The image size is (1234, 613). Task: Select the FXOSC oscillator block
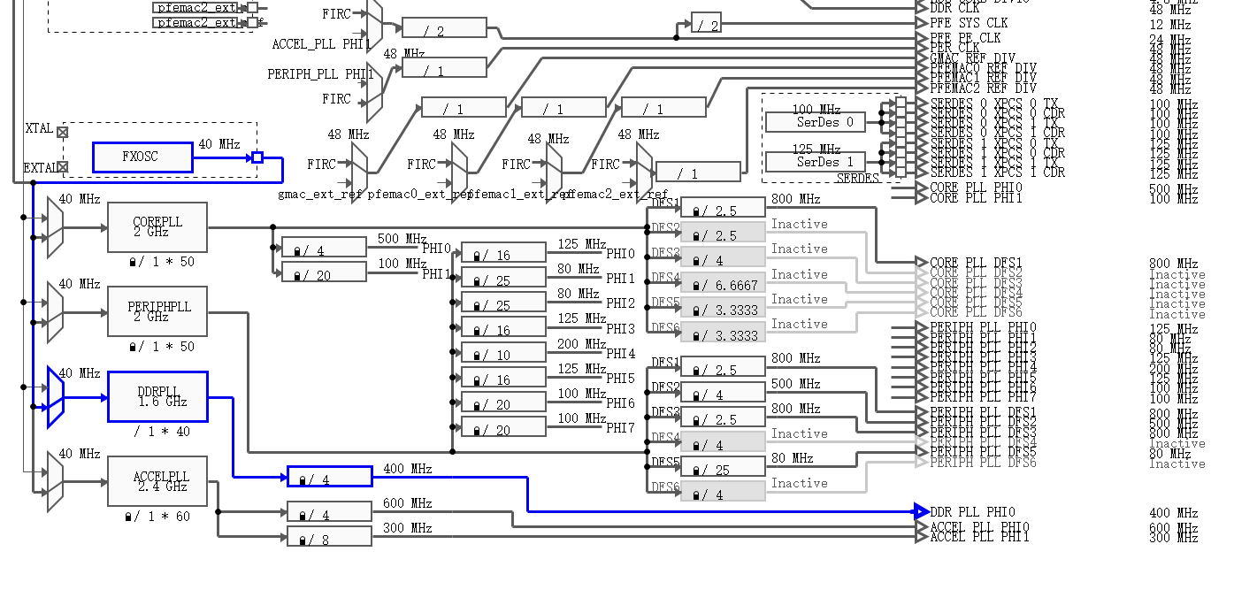(x=142, y=157)
